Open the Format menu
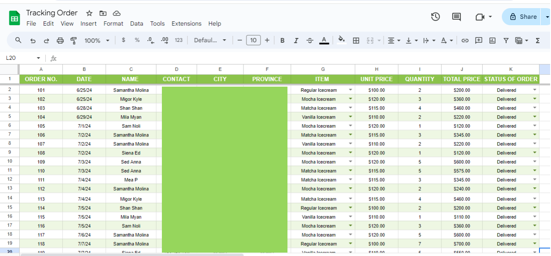This screenshot has width=551, height=256. (113, 23)
